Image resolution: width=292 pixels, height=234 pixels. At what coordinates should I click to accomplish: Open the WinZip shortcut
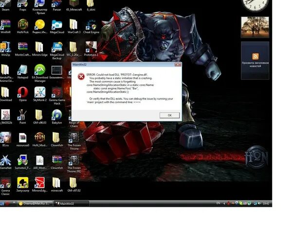(5, 49)
